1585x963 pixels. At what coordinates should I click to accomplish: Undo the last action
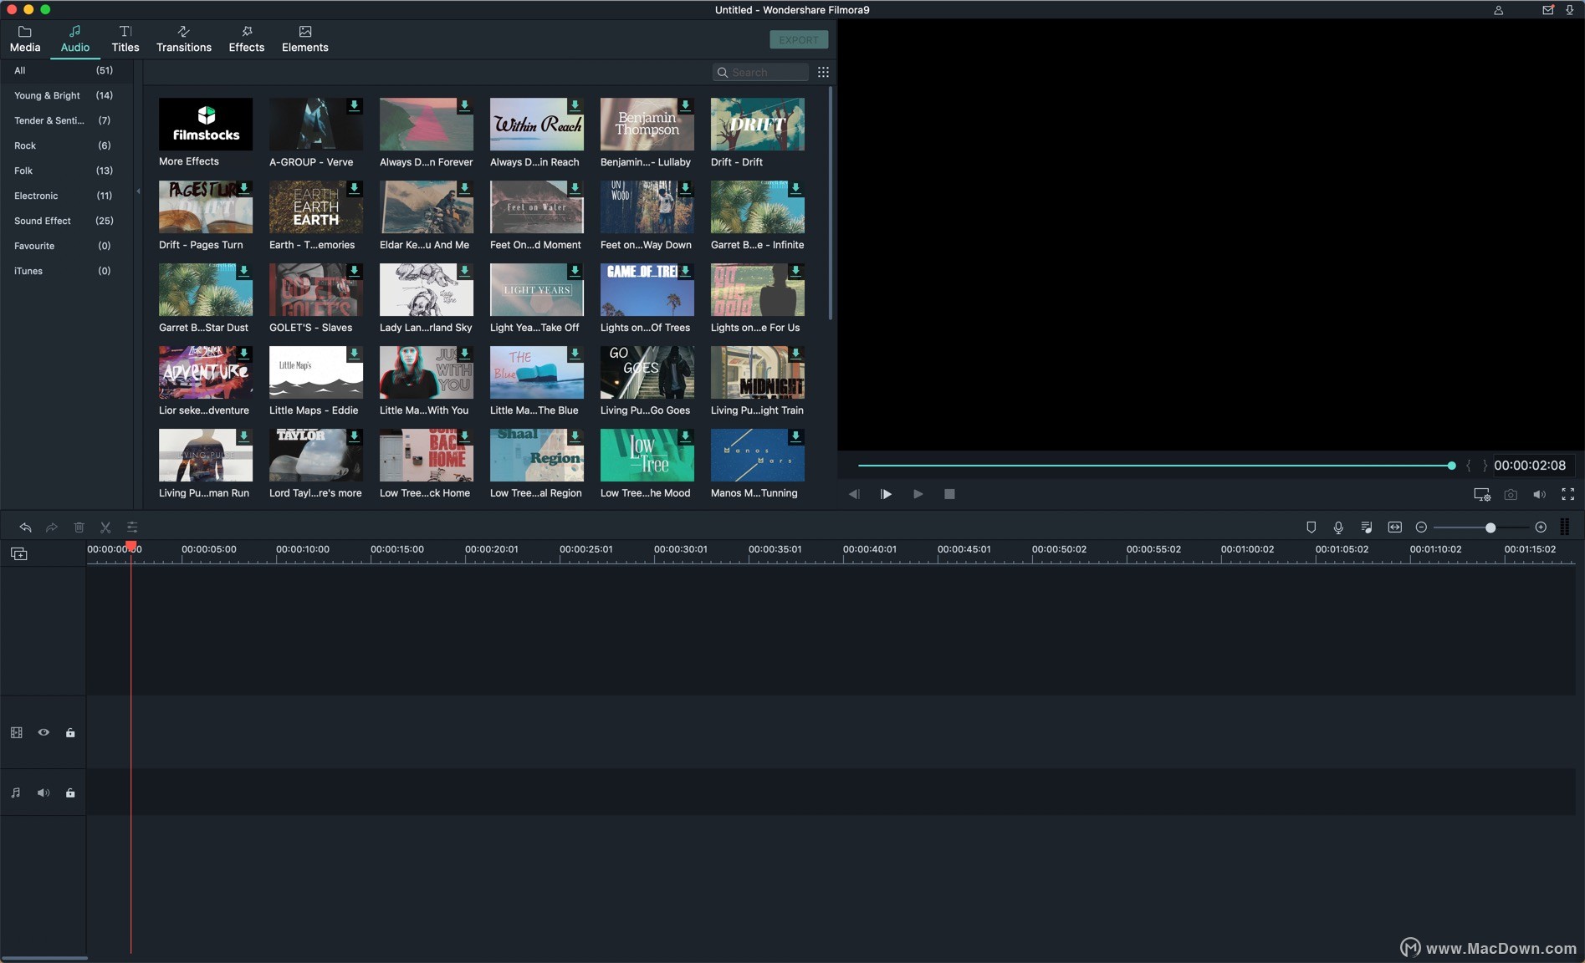25,527
